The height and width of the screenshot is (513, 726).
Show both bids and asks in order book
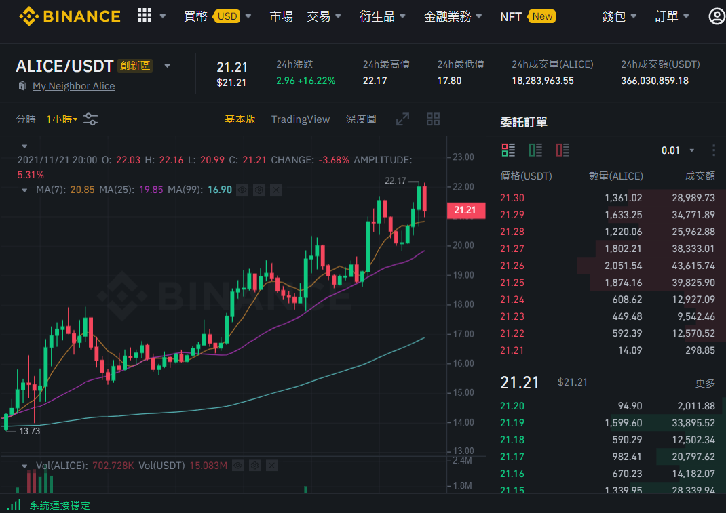pyautogui.click(x=508, y=150)
